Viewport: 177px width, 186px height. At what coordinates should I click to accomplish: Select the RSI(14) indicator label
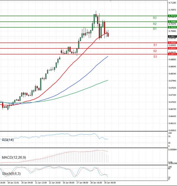(x=8, y=140)
